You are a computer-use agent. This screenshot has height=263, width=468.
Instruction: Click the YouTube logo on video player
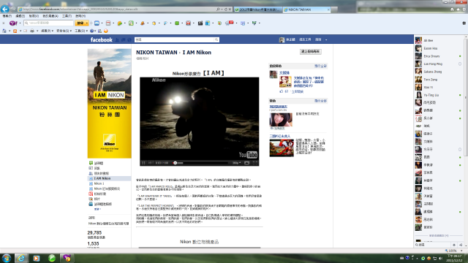coord(248,155)
